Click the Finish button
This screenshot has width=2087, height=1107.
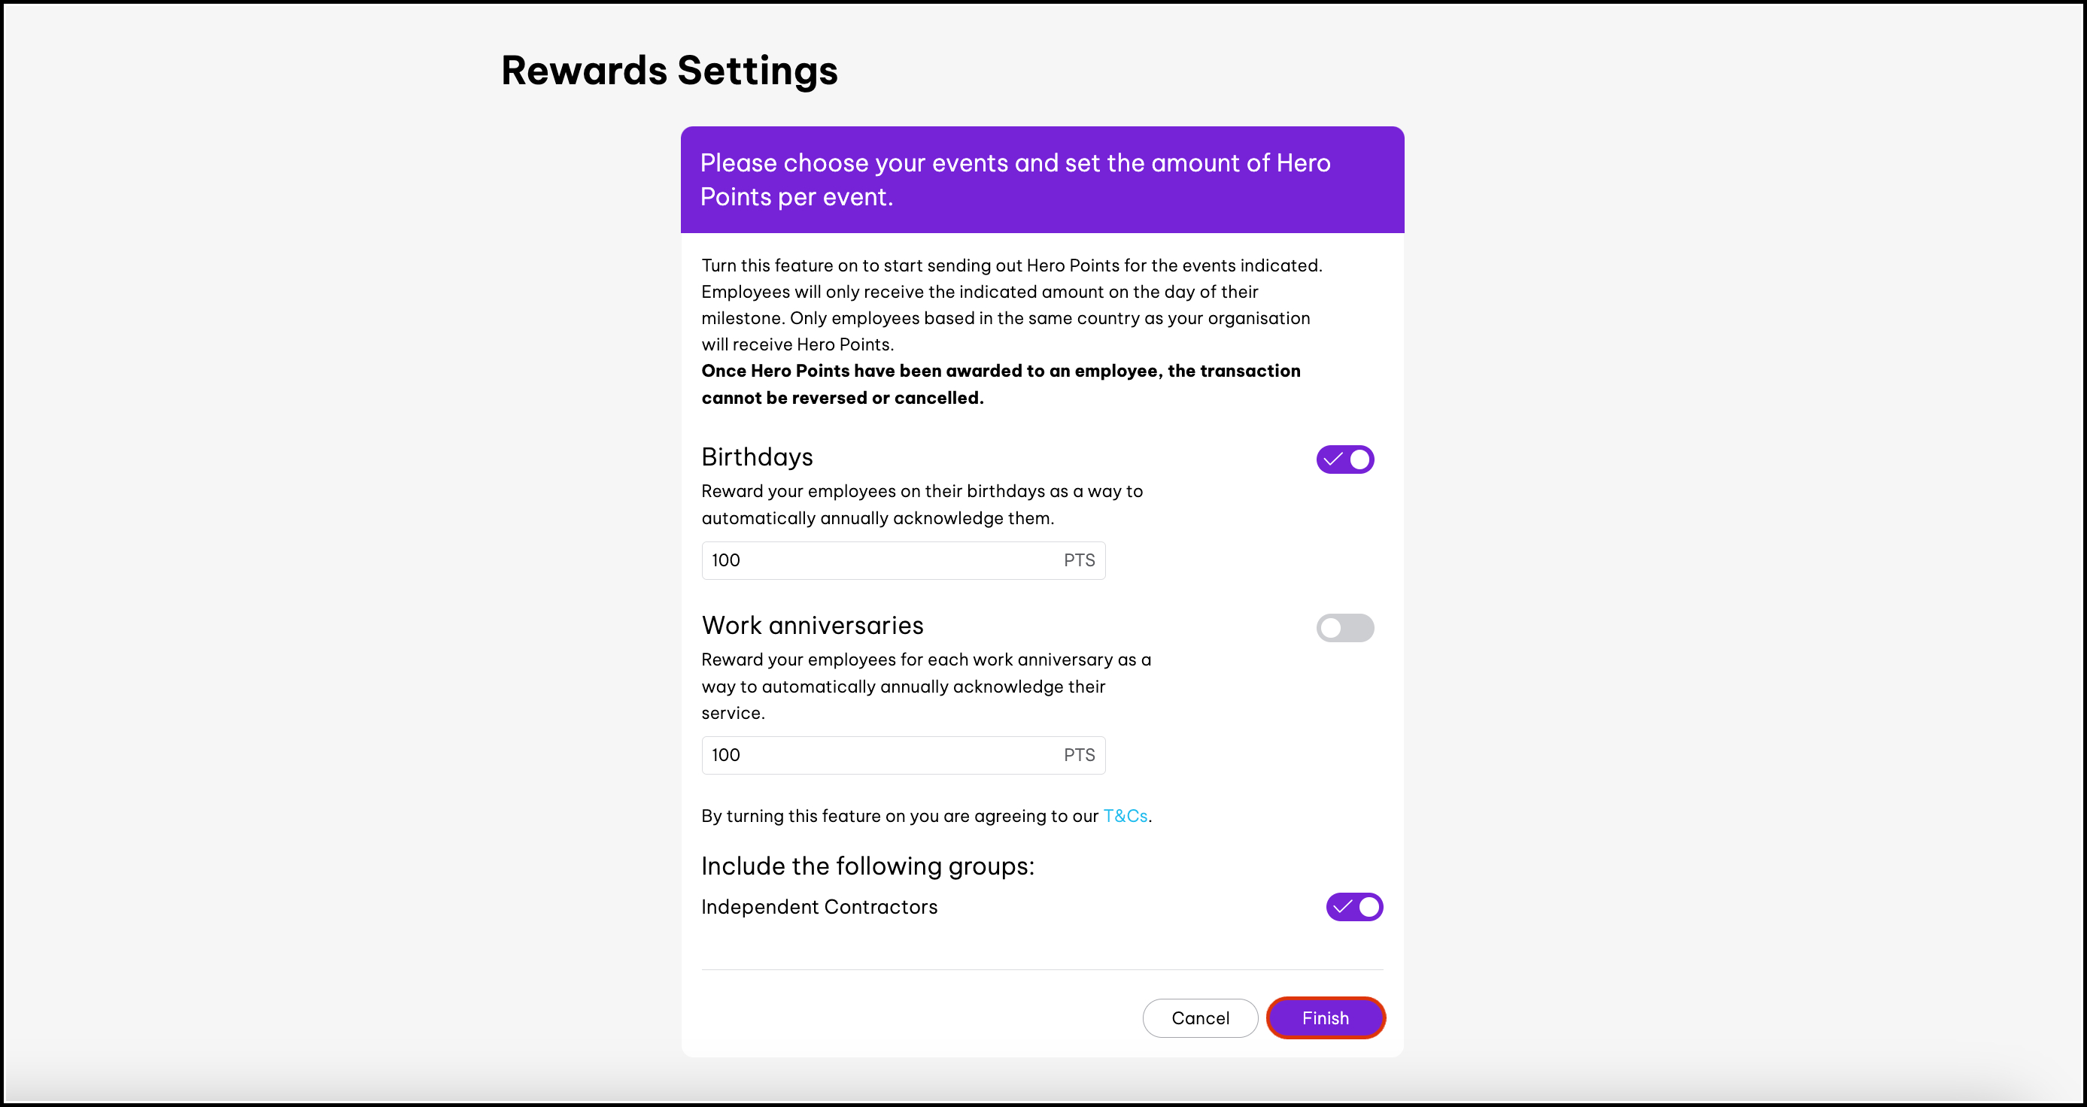point(1325,1018)
